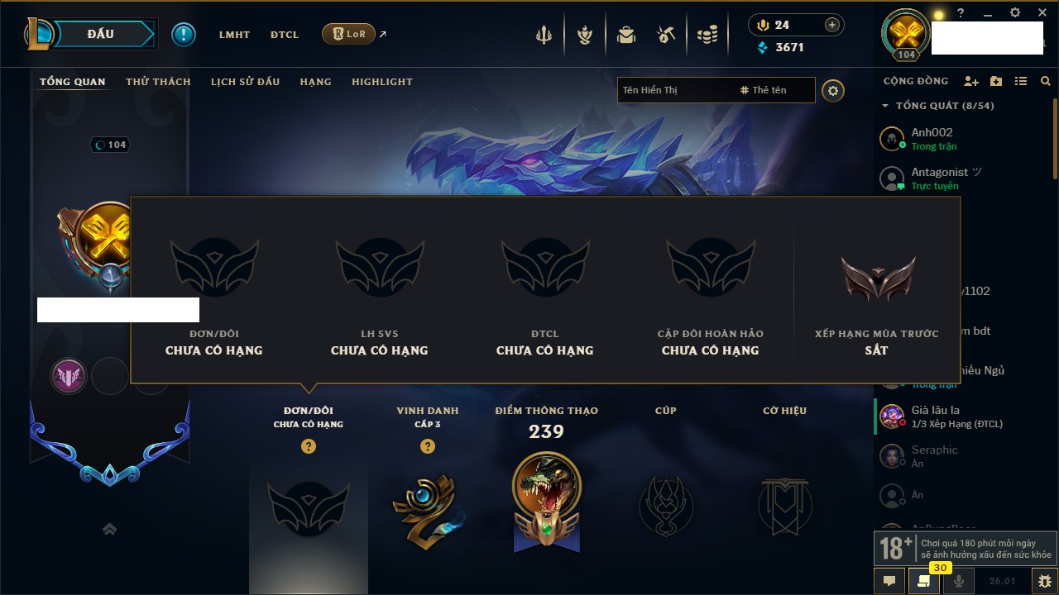The width and height of the screenshot is (1059, 595).
Task: Open the Loot hammer icon
Action: (666, 35)
